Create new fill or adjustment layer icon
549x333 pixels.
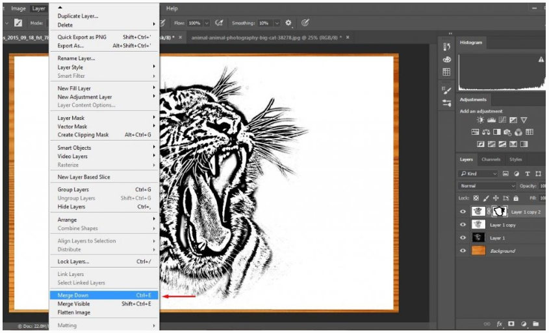524,324
